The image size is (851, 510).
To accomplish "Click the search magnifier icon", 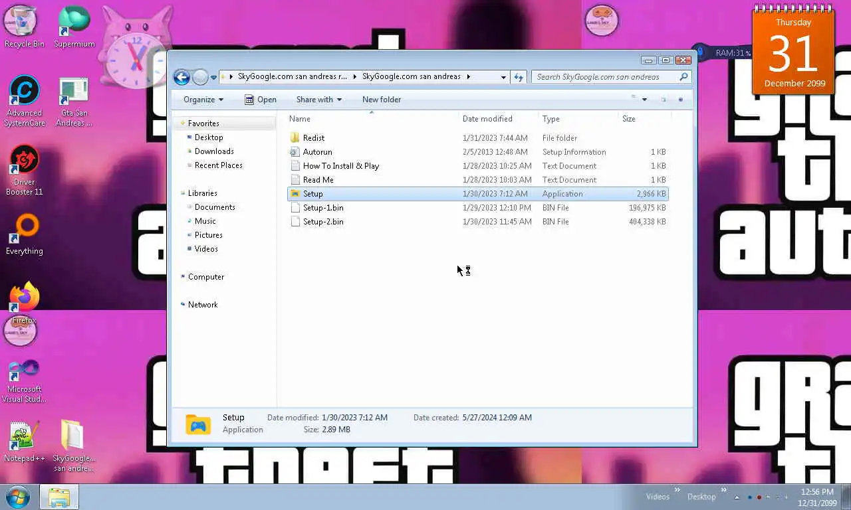I will tap(683, 77).
